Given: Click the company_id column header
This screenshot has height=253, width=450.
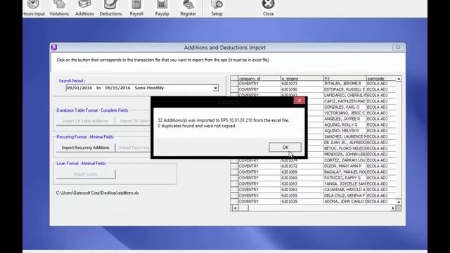Looking at the screenshot, I should coord(259,78).
